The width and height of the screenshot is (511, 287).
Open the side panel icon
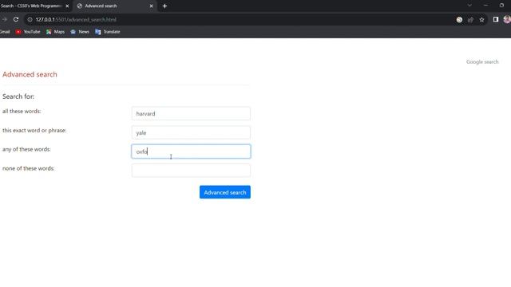point(496,19)
